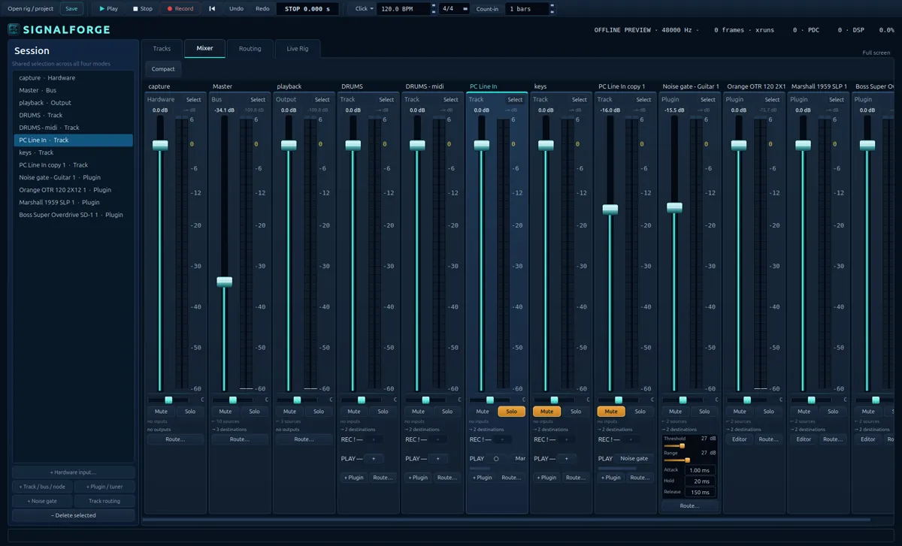The height and width of the screenshot is (546, 902).
Task: Select Boss Super Overdrive SD-1 1 in list
Action: coord(73,215)
